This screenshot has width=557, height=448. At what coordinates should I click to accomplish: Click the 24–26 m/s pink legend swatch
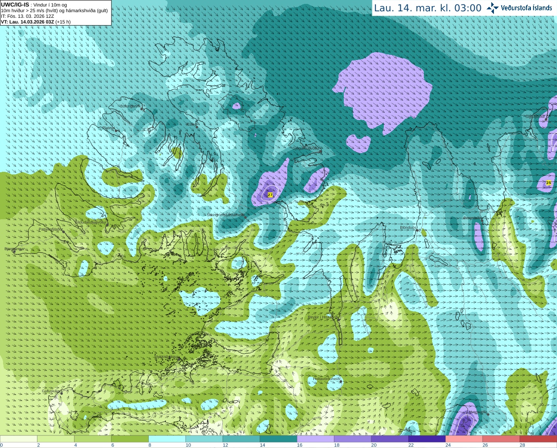pos(464,439)
